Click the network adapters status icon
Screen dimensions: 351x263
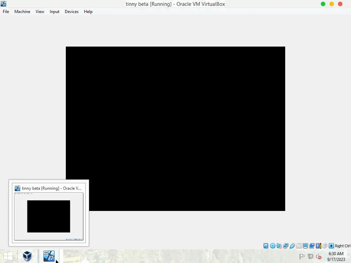click(x=286, y=246)
